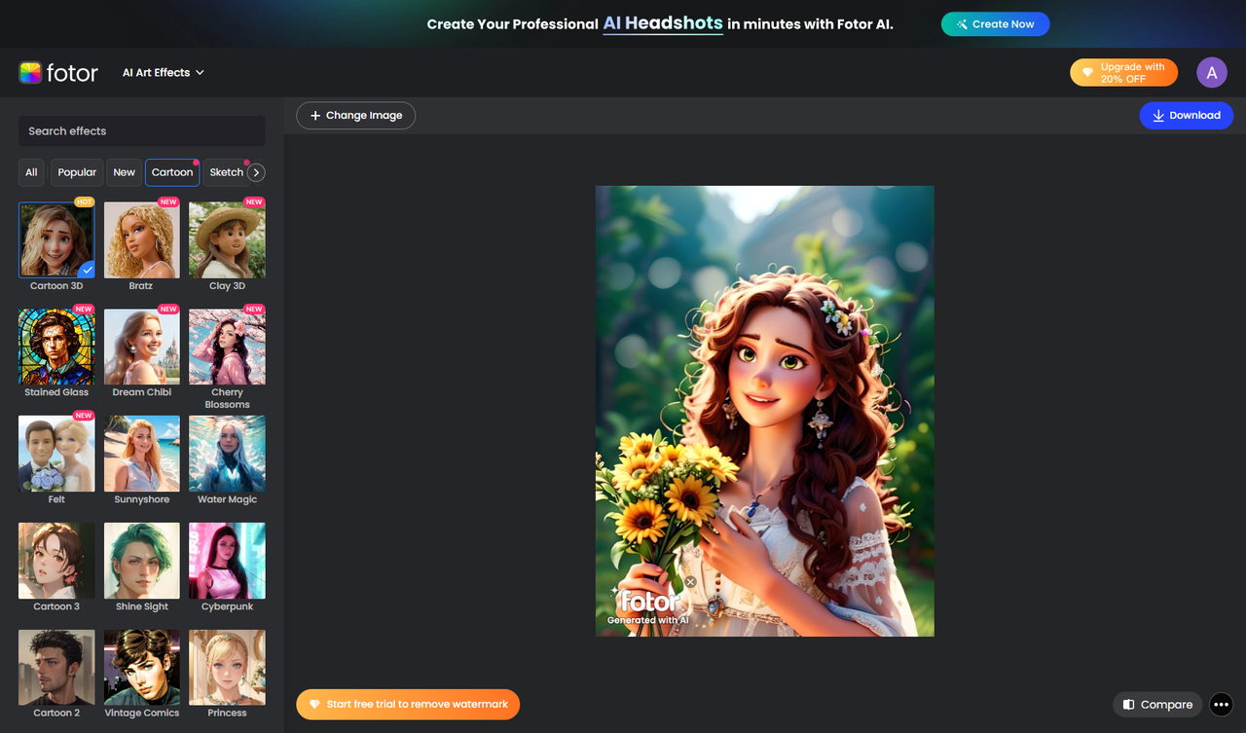
Task: Open the user avatar account menu
Action: pyautogui.click(x=1212, y=73)
